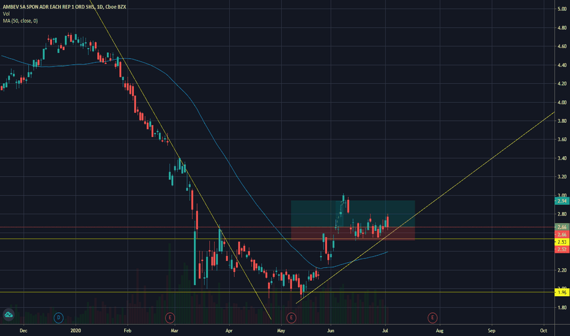Click the Dec label on the time axis
This screenshot has height=336, width=570.
[x=23, y=331]
